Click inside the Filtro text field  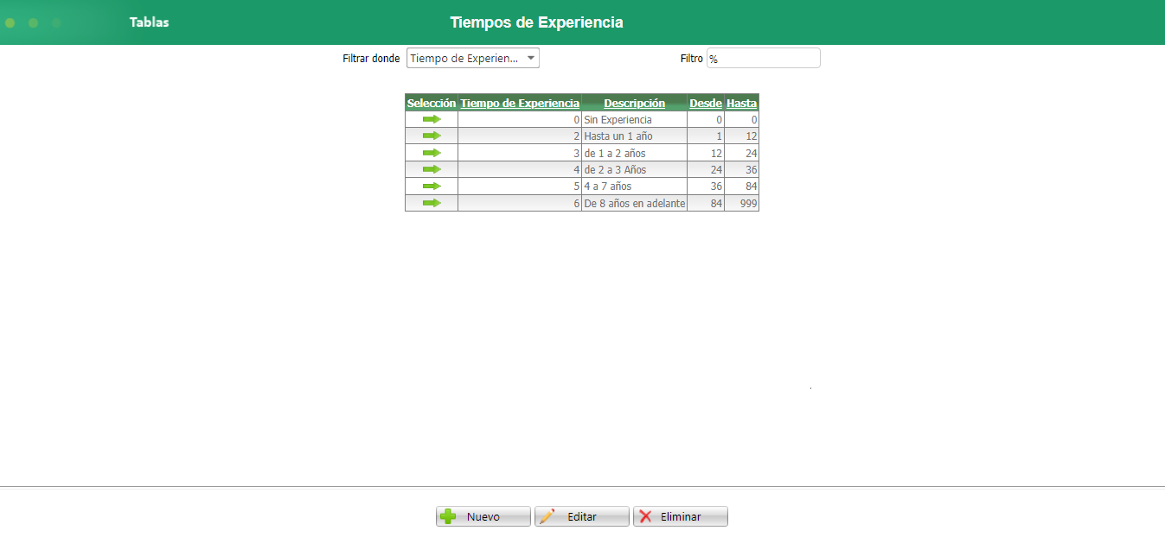pyautogui.click(x=764, y=58)
